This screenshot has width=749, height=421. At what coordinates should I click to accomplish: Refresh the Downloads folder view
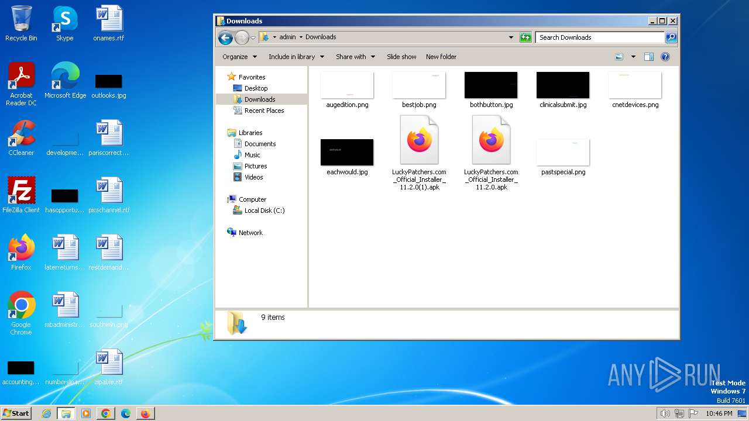525,37
